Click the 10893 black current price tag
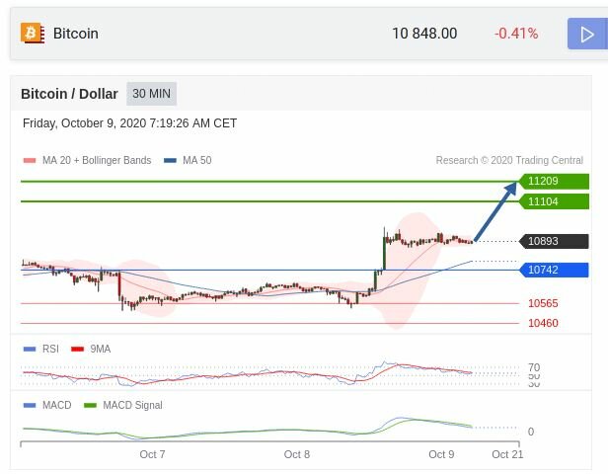 tap(555, 241)
